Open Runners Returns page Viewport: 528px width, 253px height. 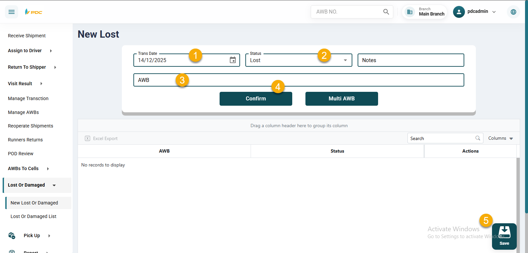coord(25,140)
